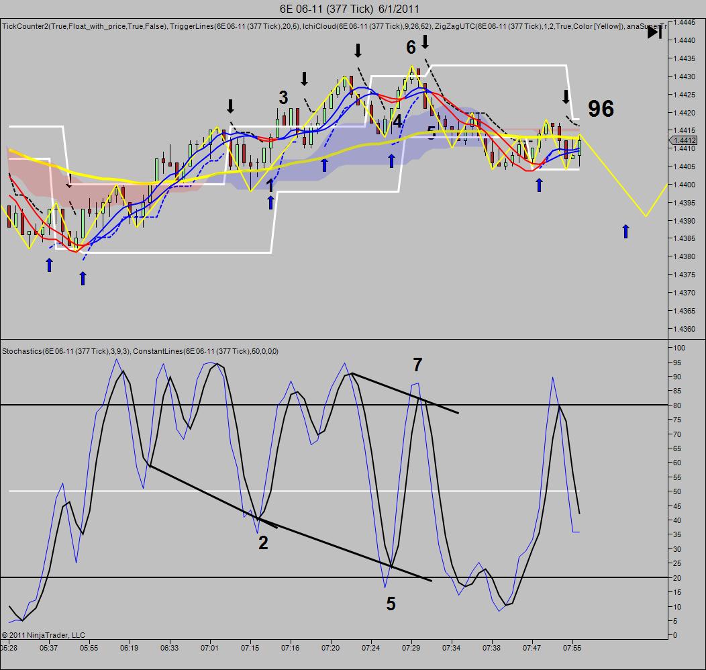This screenshot has width=706, height=670.
Task: Click stochastic axis value 0
Action: (x=675, y=635)
